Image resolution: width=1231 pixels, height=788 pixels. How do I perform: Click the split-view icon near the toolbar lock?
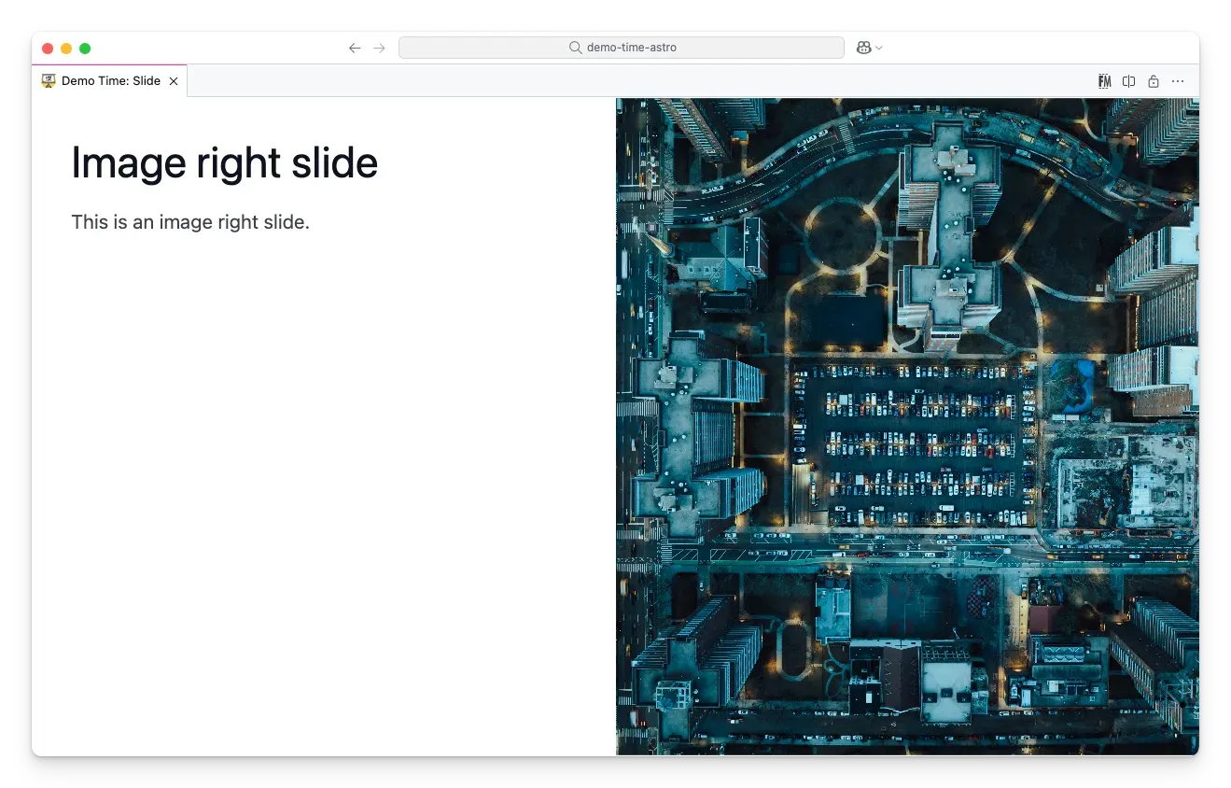(x=1129, y=81)
